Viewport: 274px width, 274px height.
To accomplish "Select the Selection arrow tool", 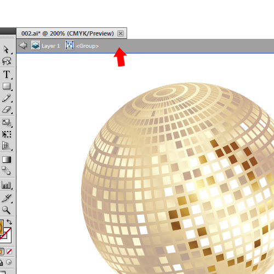I will pyautogui.click(x=6, y=49).
